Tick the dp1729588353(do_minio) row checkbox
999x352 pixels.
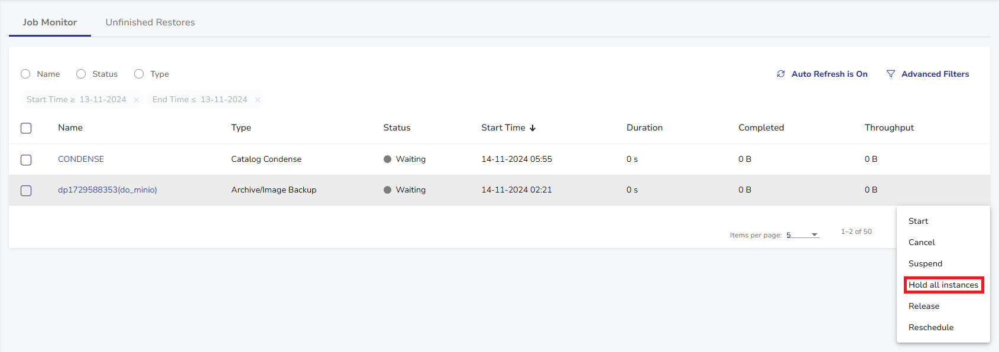click(26, 191)
